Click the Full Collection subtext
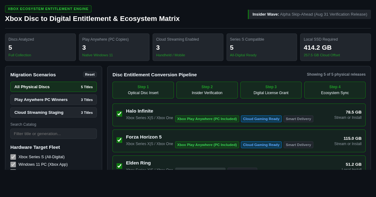The height and width of the screenshot is (197, 376). click(x=20, y=55)
